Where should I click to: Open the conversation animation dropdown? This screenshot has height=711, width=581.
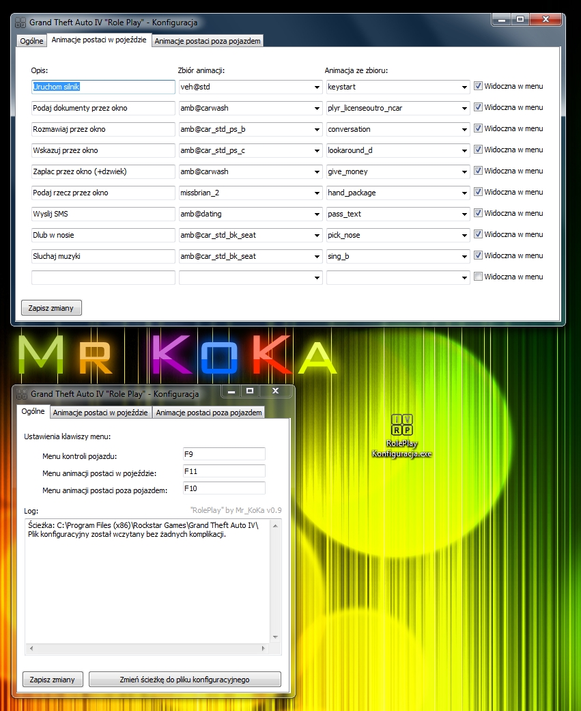pyautogui.click(x=464, y=129)
